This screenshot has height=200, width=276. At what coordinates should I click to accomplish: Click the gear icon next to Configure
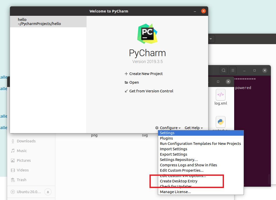click(x=157, y=128)
